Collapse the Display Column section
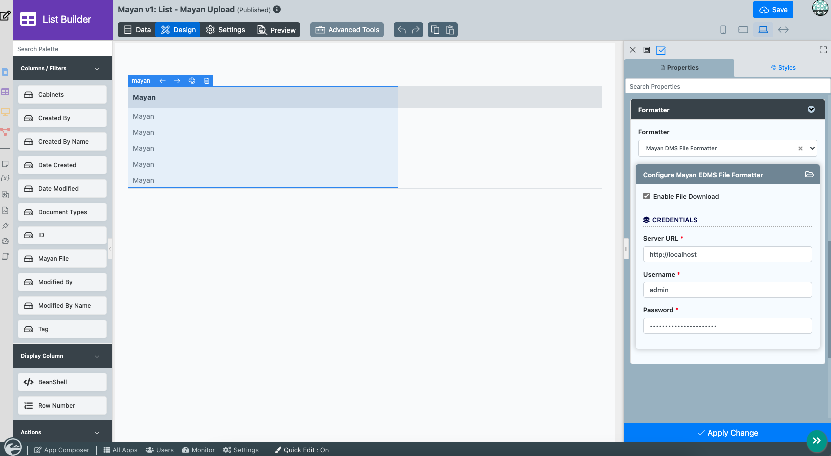Image resolution: width=831 pixels, height=456 pixels. coord(97,356)
